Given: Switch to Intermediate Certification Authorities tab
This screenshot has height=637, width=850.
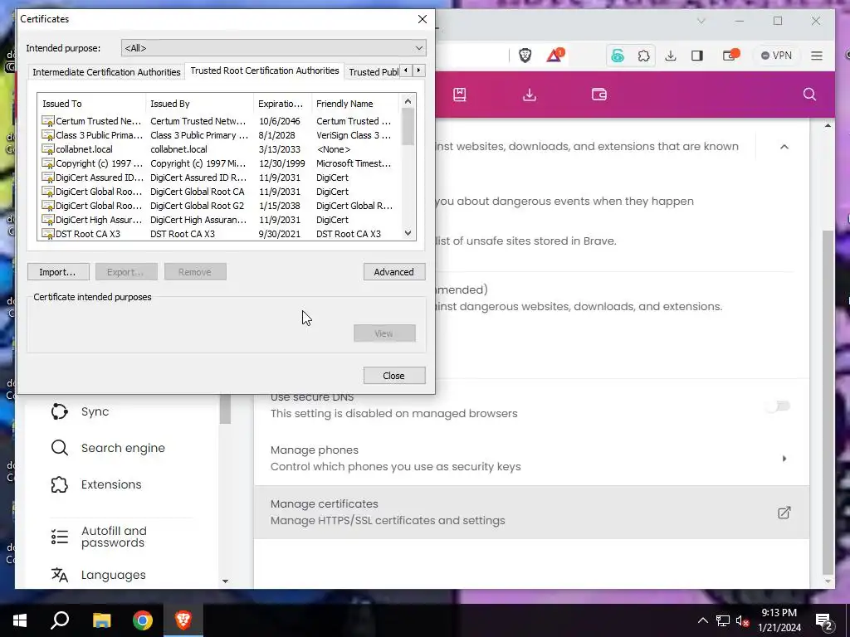Looking at the screenshot, I should tap(106, 72).
